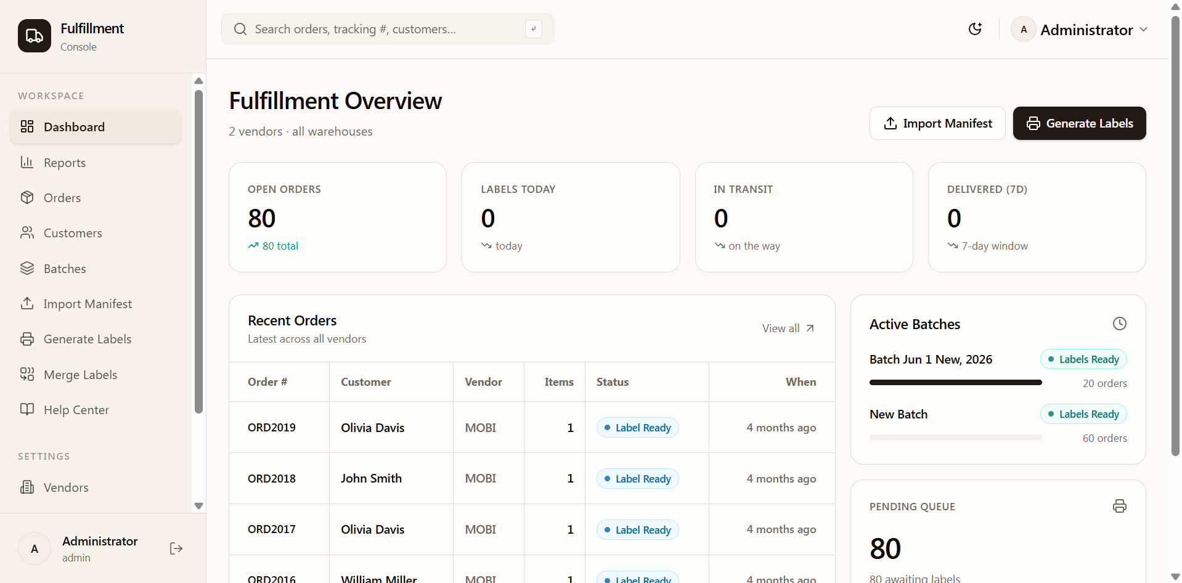Open order ORD2018
Image resolution: width=1182 pixels, height=583 pixels.
pos(272,479)
